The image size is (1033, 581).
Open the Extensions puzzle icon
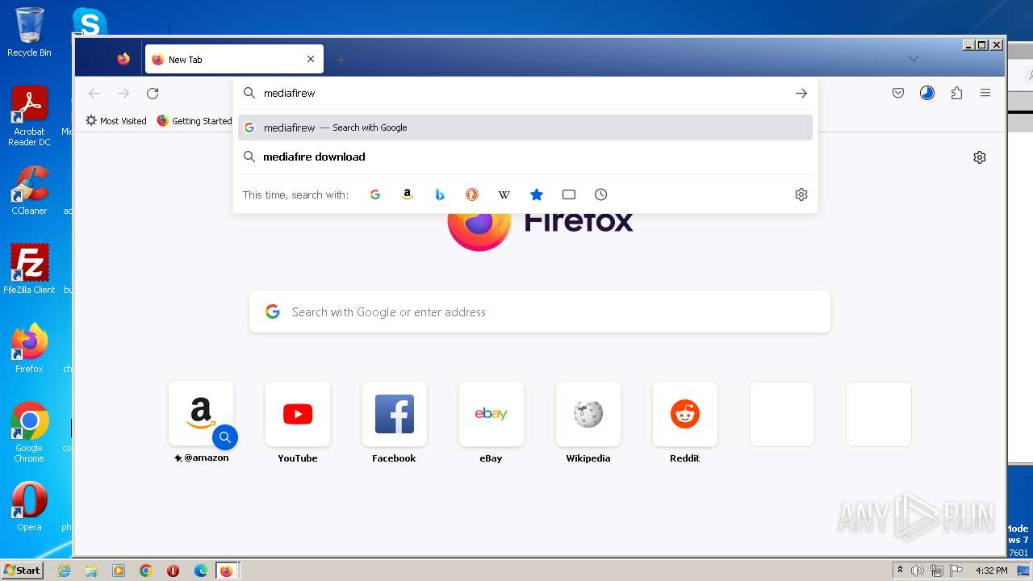click(x=956, y=94)
